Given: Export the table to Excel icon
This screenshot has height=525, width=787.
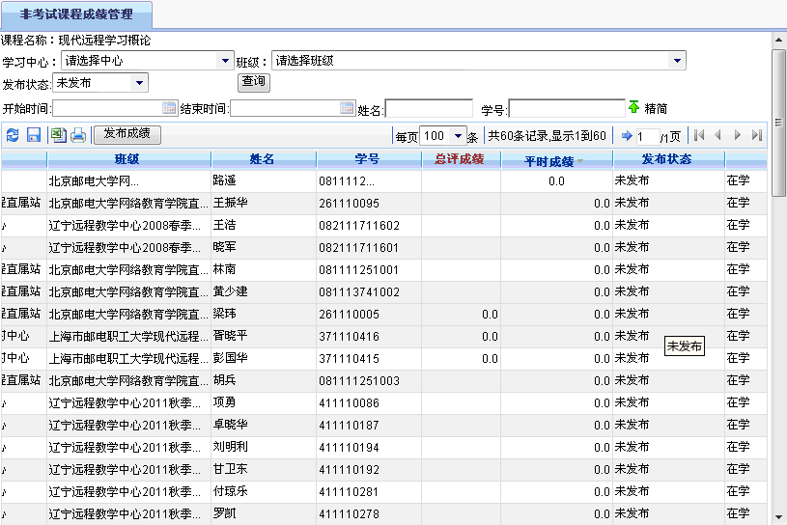Looking at the screenshot, I should click(x=58, y=135).
